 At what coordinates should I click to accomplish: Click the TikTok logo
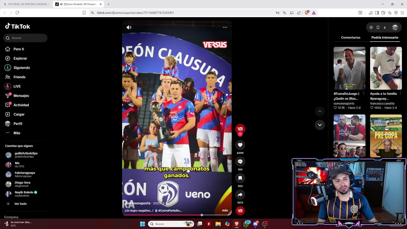point(17,26)
